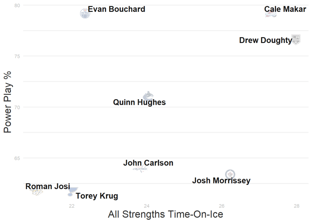Click the St. Louis Blues logo marker
The width and height of the screenshot is (312, 223).
point(72,191)
